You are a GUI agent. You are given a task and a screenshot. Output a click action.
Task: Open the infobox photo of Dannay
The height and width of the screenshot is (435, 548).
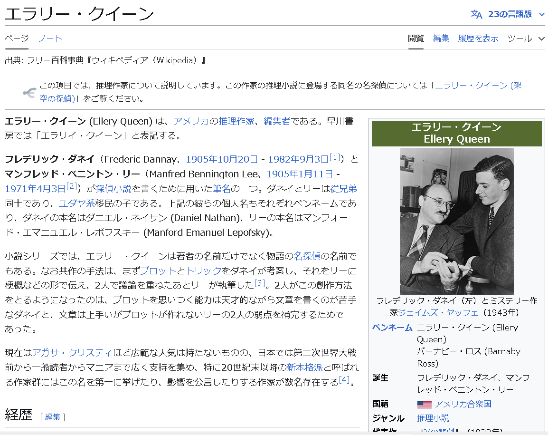[456, 221]
